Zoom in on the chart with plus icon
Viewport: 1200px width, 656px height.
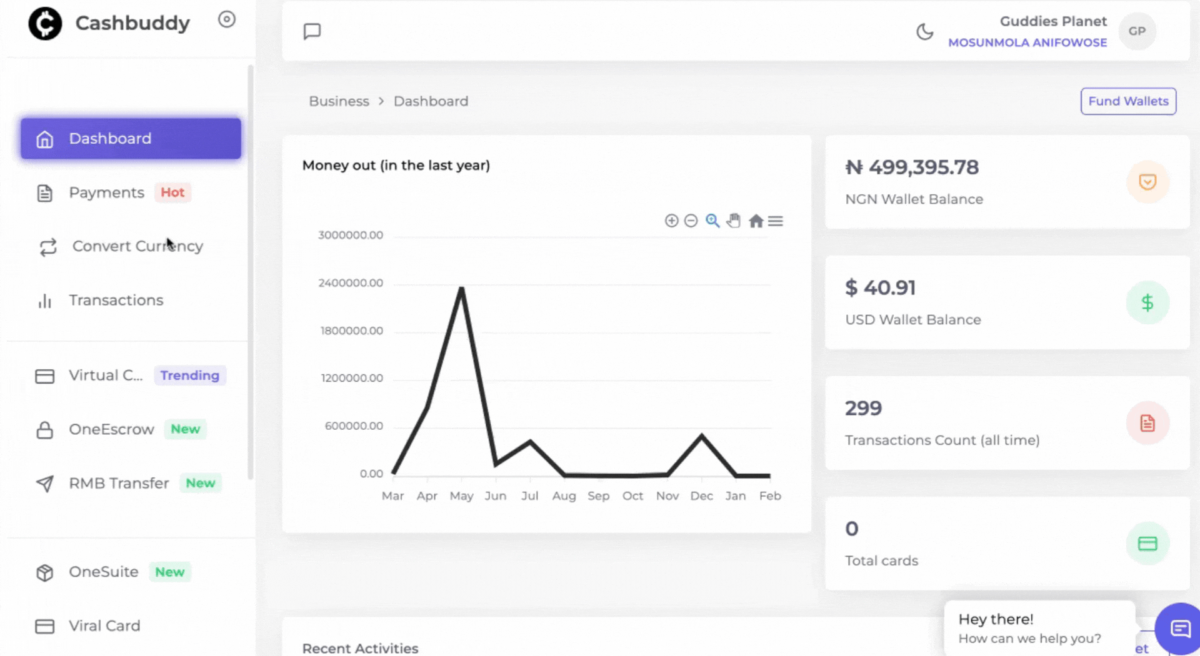coord(671,221)
